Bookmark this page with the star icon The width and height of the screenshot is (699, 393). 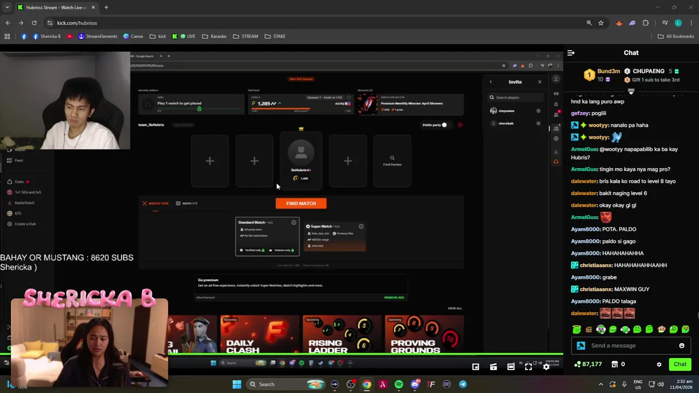(x=601, y=23)
